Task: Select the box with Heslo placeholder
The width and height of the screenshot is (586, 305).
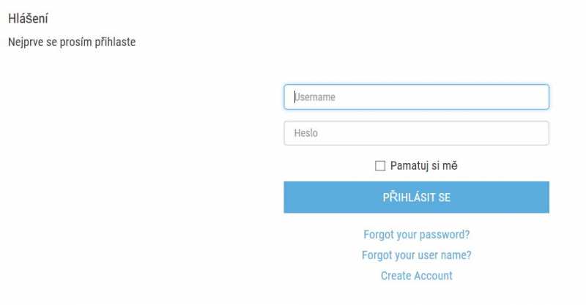Action: point(416,133)
